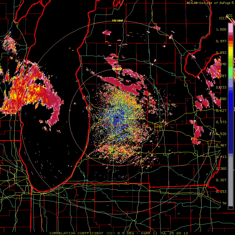Select the 0.893 legend value
235x235 pixels.
pos(221,52)
